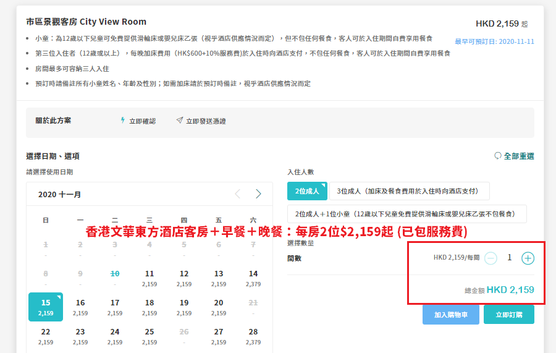Pick November 17 on calendar
Viewport: 556px width, 353px height.
(115, 307)
